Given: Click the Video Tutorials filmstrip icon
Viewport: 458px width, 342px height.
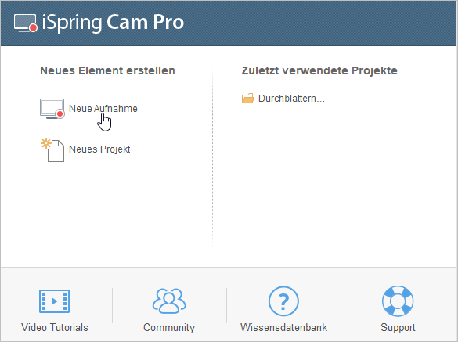Looking at the screenshot, I should click(x=54, y=301).
